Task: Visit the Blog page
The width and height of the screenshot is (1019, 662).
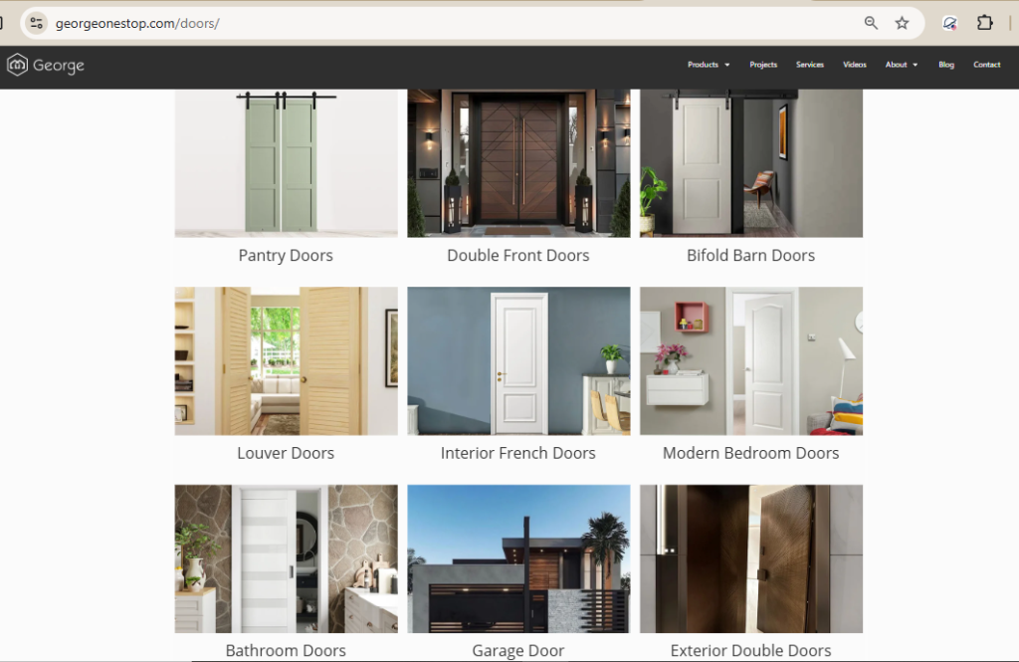Action: pos(946,65)
